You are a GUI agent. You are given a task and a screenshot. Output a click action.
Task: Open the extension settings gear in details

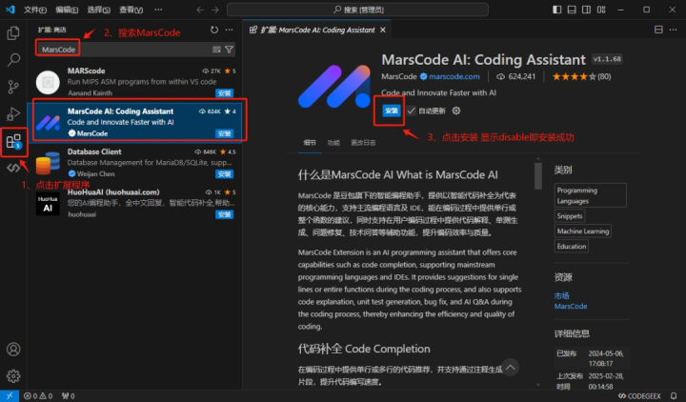[456, 111]
